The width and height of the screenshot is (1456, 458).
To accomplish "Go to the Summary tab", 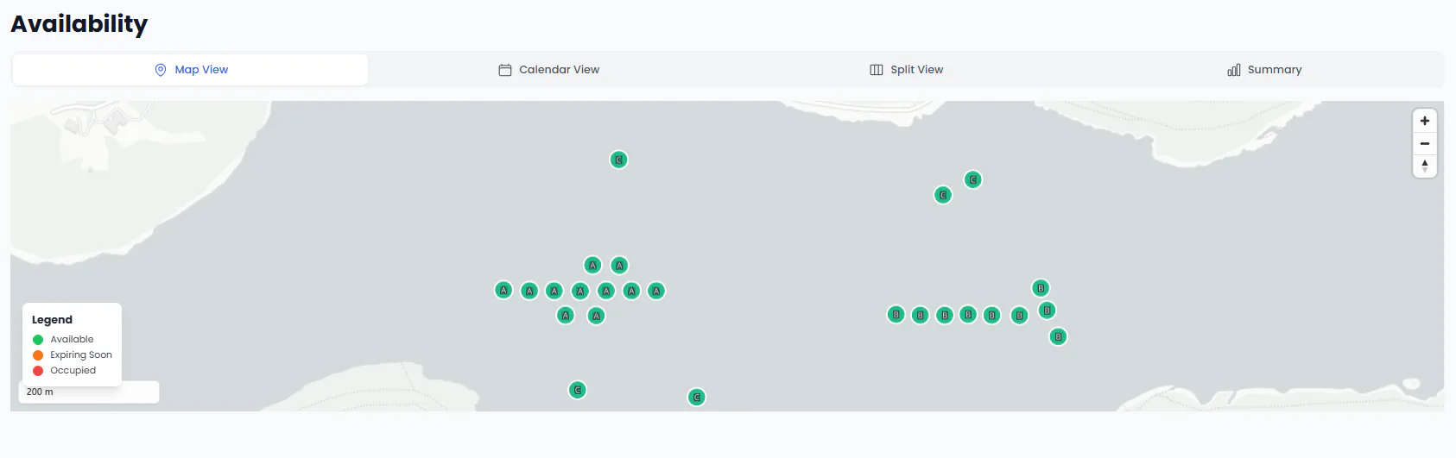I will coord(1264,70).
